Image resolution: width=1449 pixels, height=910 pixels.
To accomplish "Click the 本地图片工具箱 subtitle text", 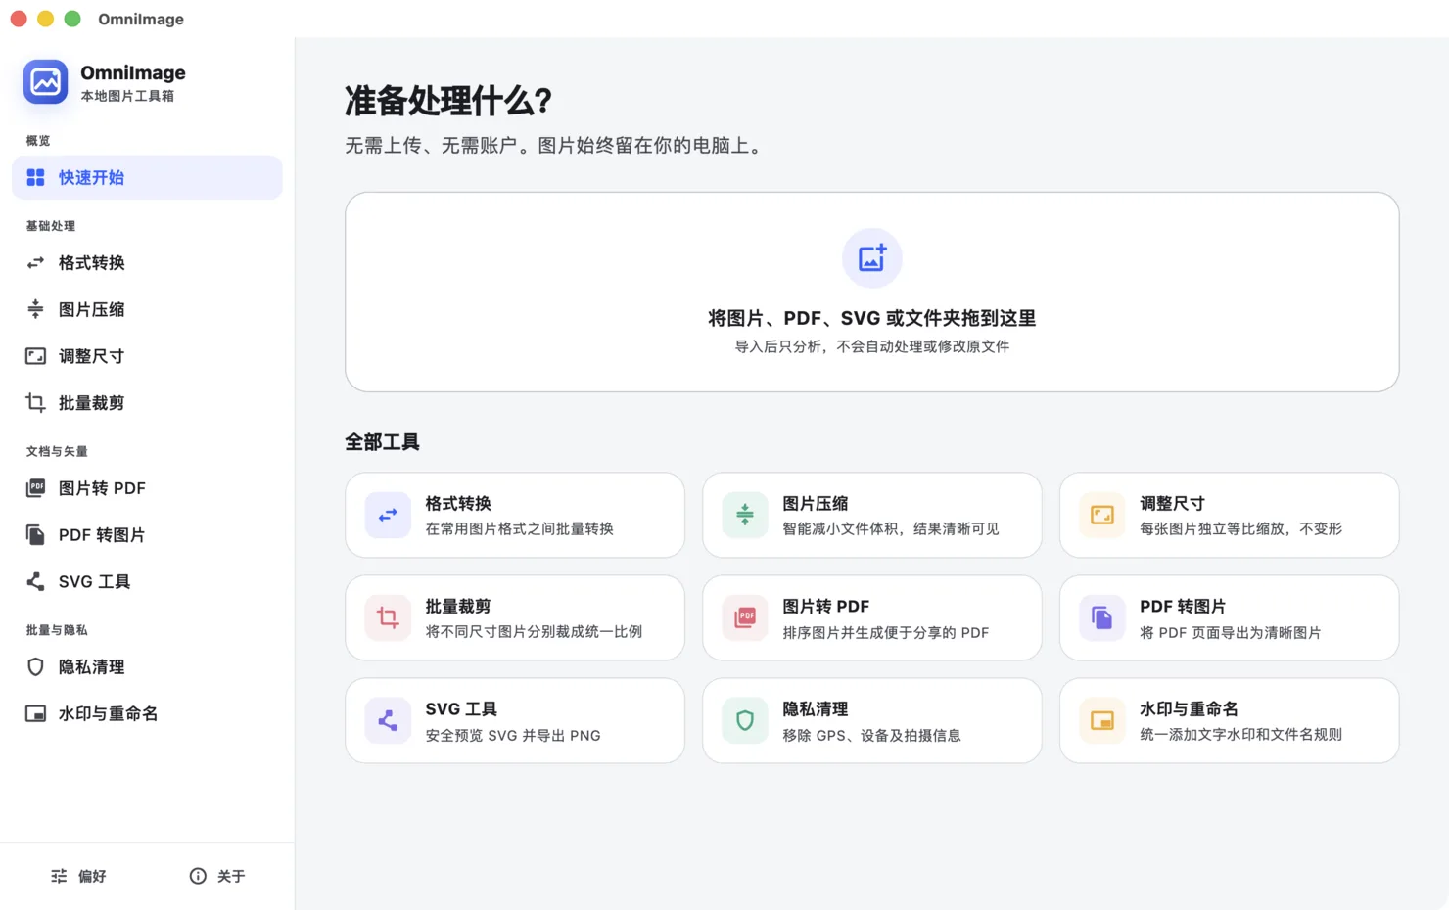I will [127, 96].
